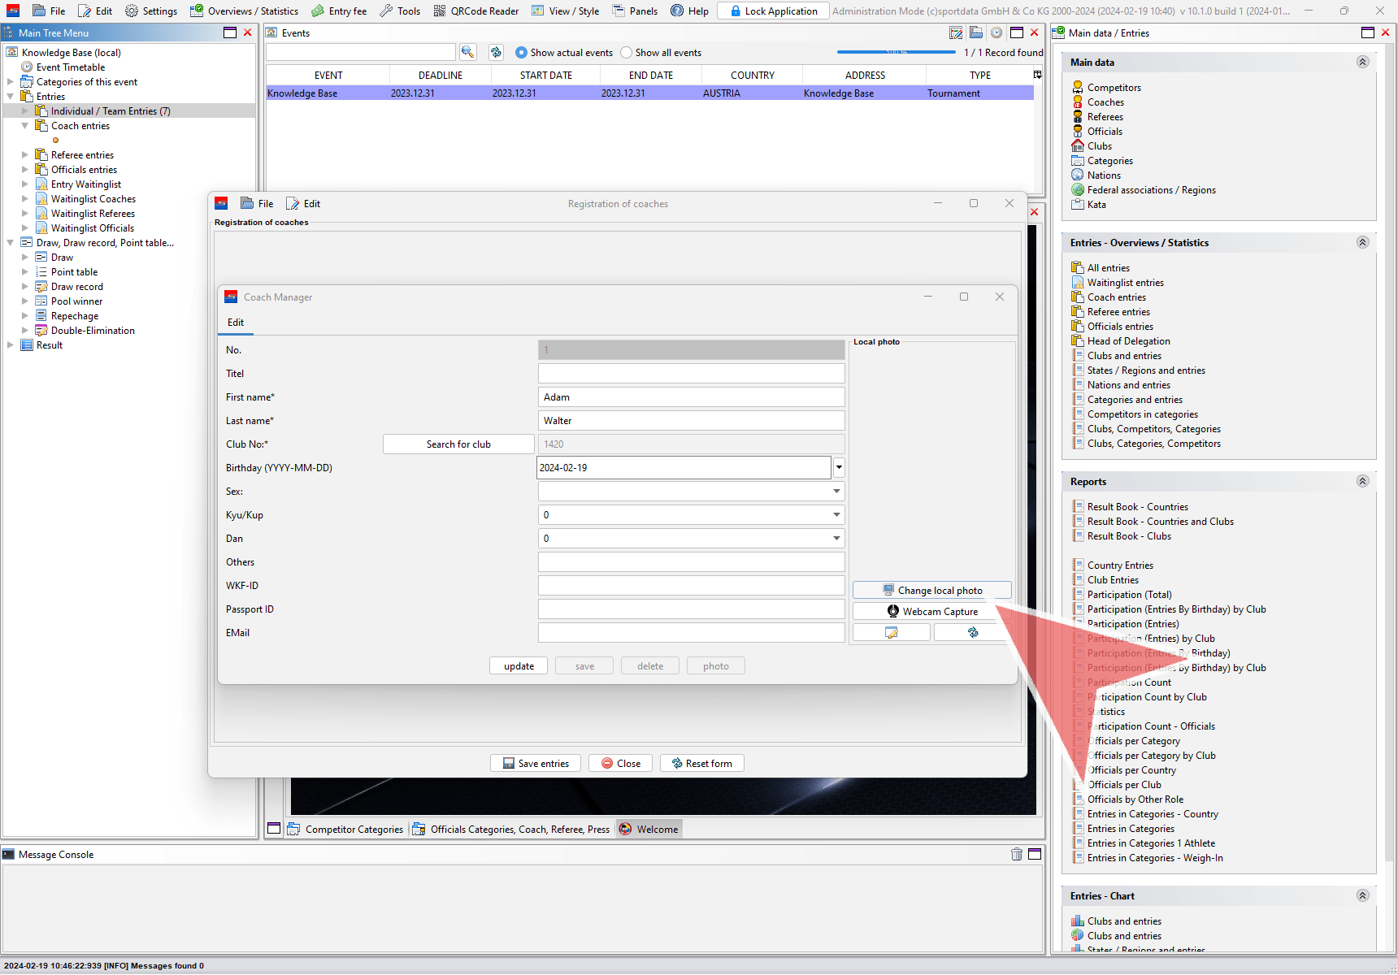Collapse the Main data section
Screen dimensions: 1398x975
tap(1362, 62)
